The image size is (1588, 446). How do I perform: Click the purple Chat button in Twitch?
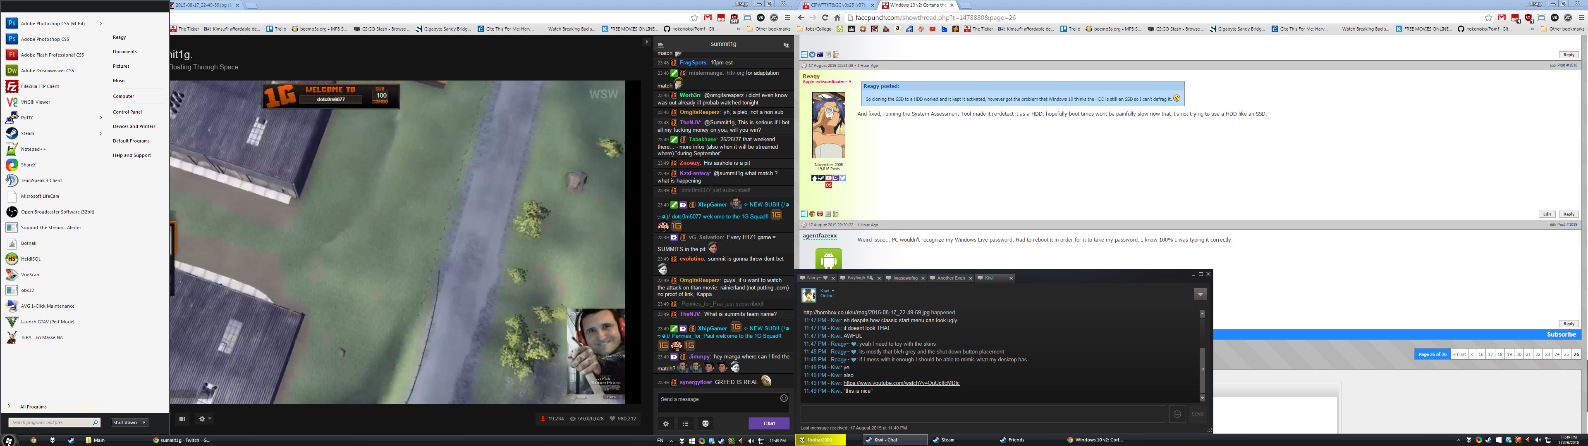pyautogui.click(x=769, y=423)
